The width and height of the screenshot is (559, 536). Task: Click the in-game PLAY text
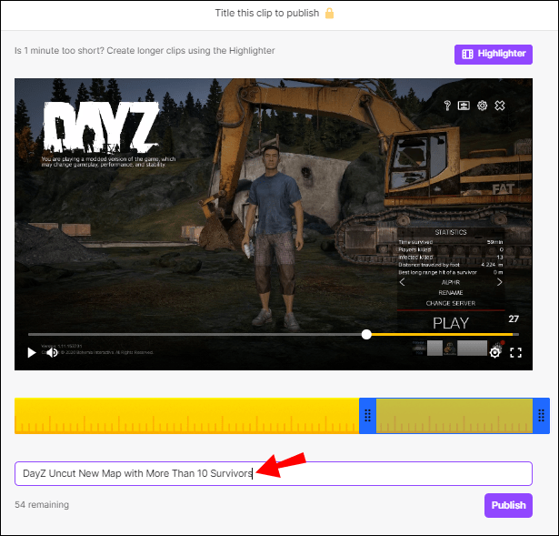click(451, 323)
